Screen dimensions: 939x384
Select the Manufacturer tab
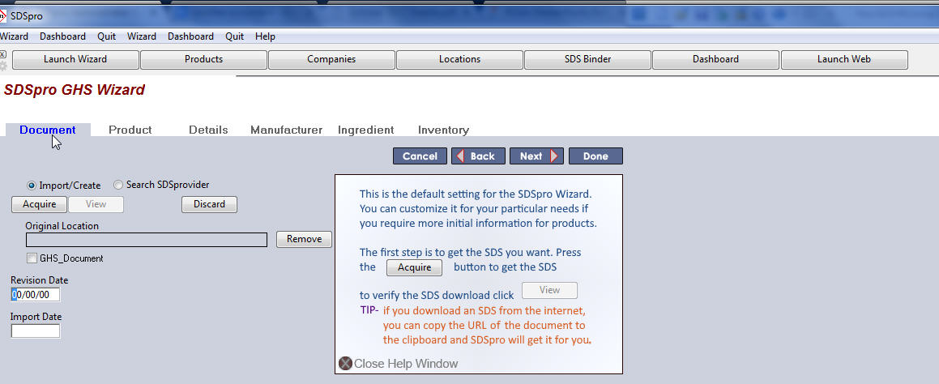pos(286,130)
